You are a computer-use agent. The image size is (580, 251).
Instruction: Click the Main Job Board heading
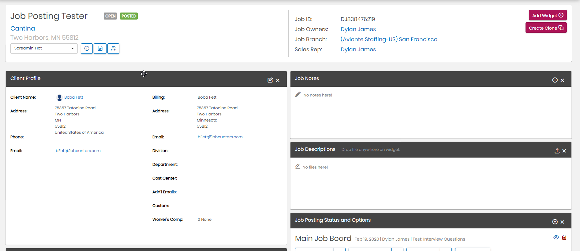click(x=323, y=238)
